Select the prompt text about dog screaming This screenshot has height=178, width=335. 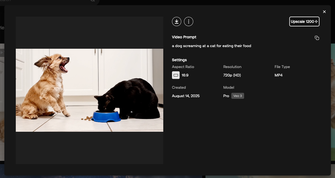coord(211,46)
